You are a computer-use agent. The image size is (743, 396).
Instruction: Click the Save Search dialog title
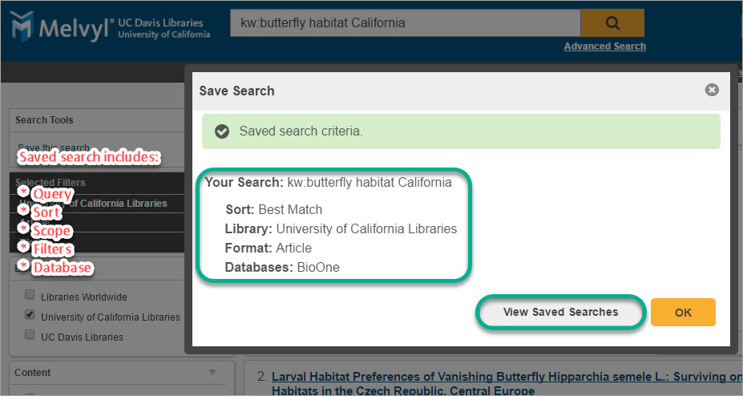coord(237,91)
